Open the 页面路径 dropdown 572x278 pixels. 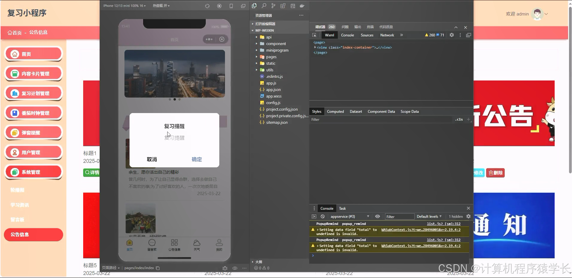click(111, 268)
